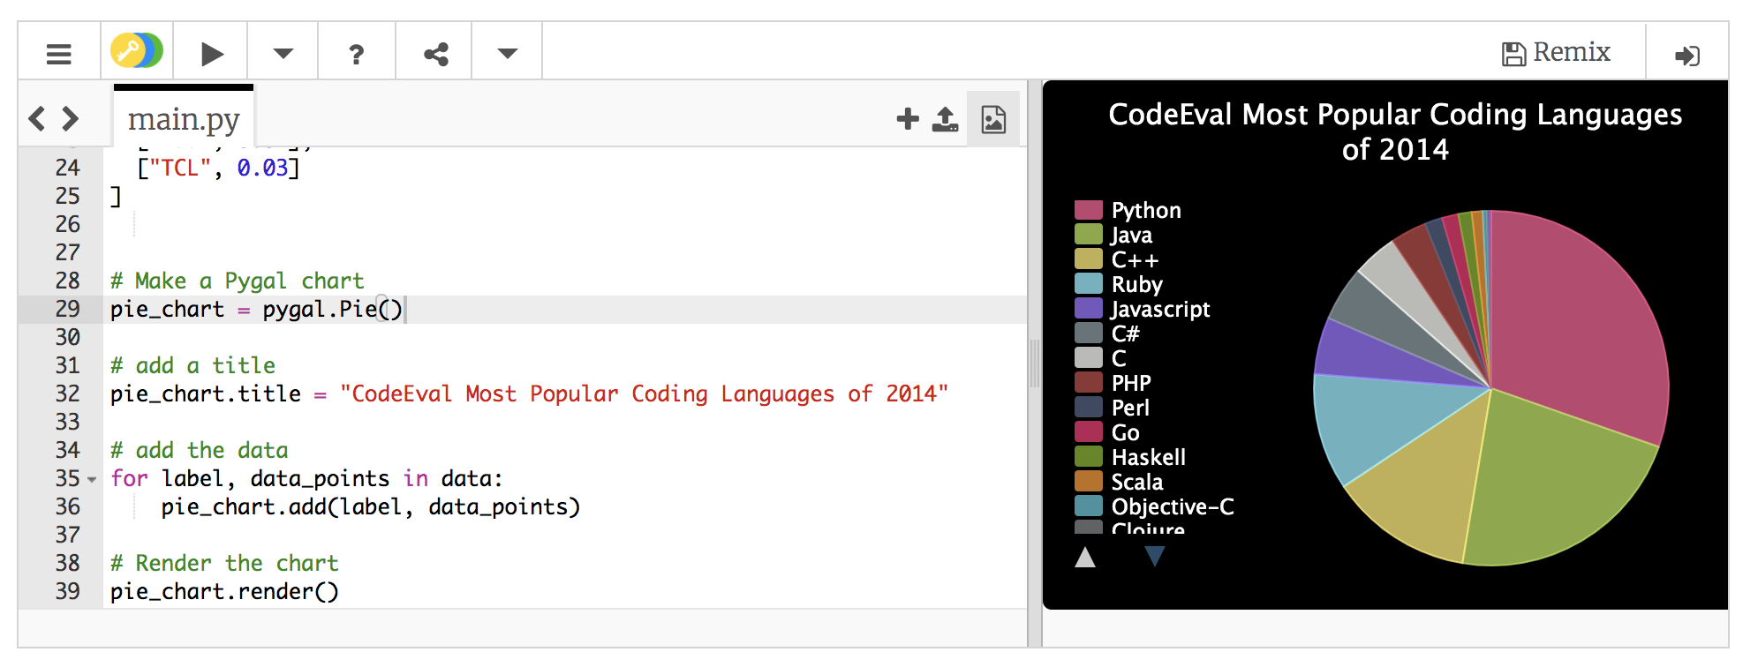Open the image library icon

[x=993, y=119]
